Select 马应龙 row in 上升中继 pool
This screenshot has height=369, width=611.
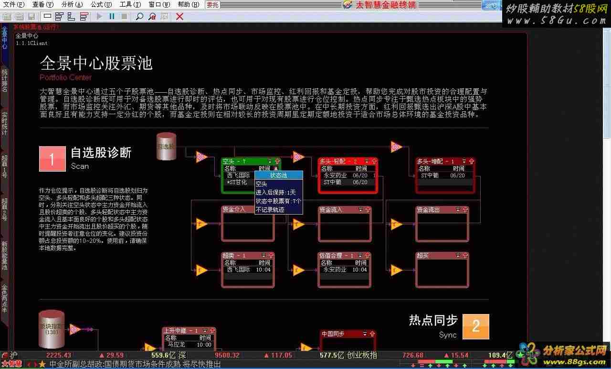(x=189, y=345)
